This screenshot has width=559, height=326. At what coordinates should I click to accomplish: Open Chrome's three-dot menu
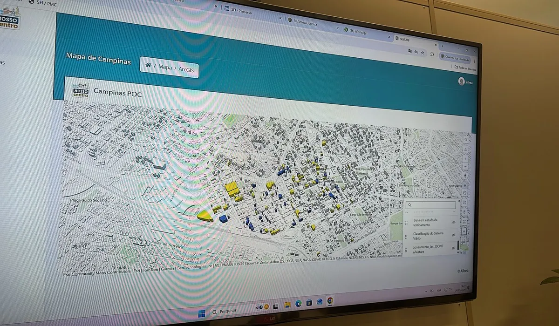click(474, 61)
